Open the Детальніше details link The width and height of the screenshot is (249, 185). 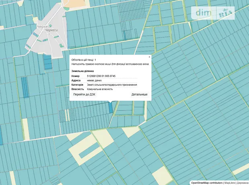point(139,95)
